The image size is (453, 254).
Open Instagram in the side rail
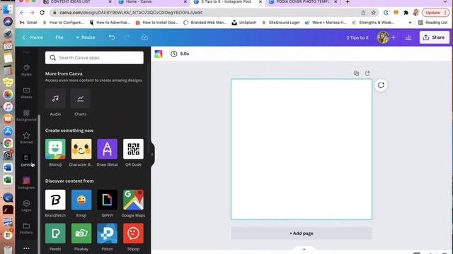coord(26,183)
